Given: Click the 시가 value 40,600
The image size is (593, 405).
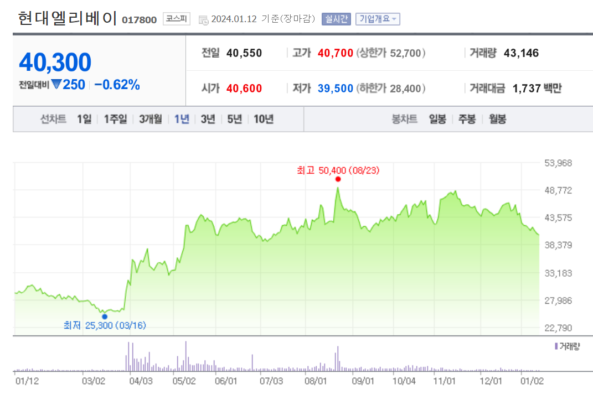Looking at the screenshot, I should [244, 89].
